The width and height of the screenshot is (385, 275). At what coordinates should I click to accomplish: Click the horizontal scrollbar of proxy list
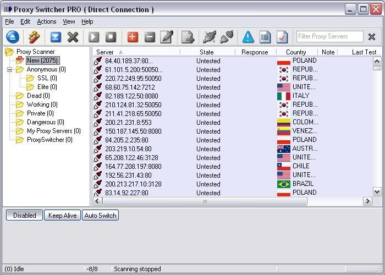pos(206,202)
